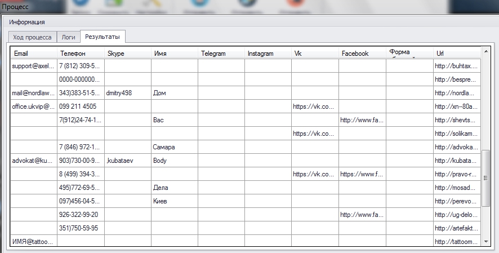Image resolution: width=499 pixels, height=253 pixels.
Task: Select Url cell http://advoka...
Action: [x=457, y=147]
